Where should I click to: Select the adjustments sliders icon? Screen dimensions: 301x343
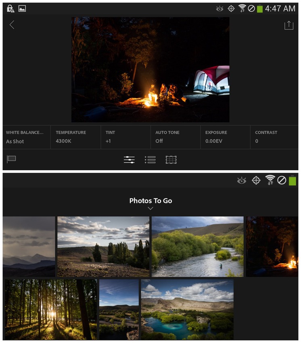point(129,160)
